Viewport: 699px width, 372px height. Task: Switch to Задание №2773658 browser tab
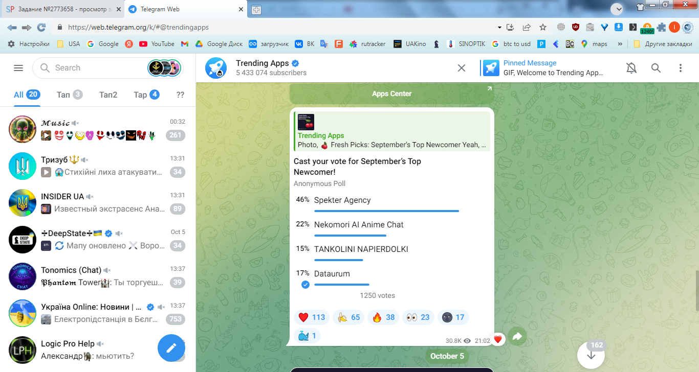click(x=62, y=9)
